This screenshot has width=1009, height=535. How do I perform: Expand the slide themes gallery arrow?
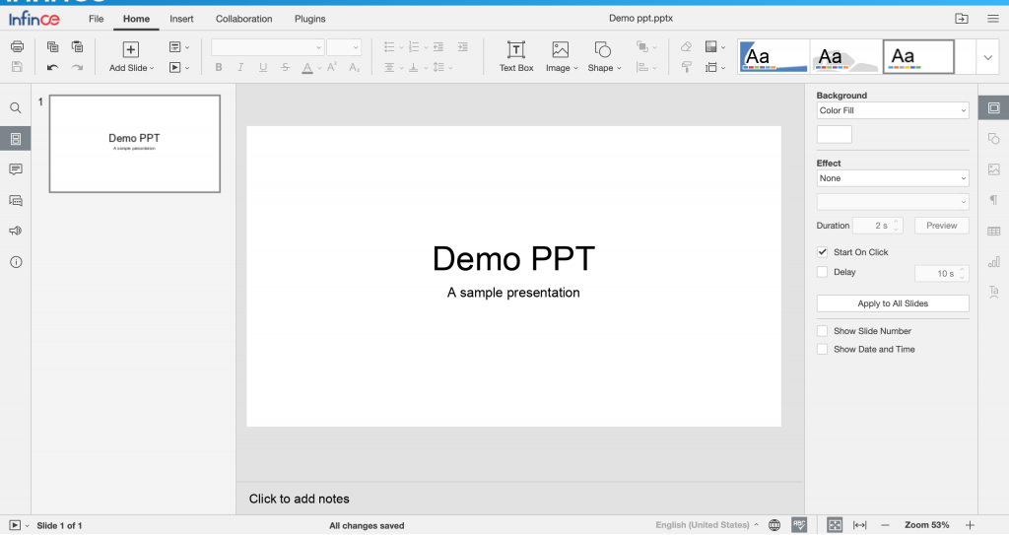click(x=987, y=57)
